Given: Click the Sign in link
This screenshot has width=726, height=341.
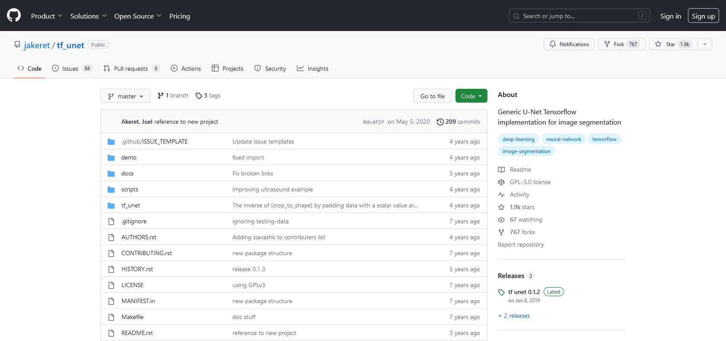Looking at the screenshot, I should click(x=670, y=16).
